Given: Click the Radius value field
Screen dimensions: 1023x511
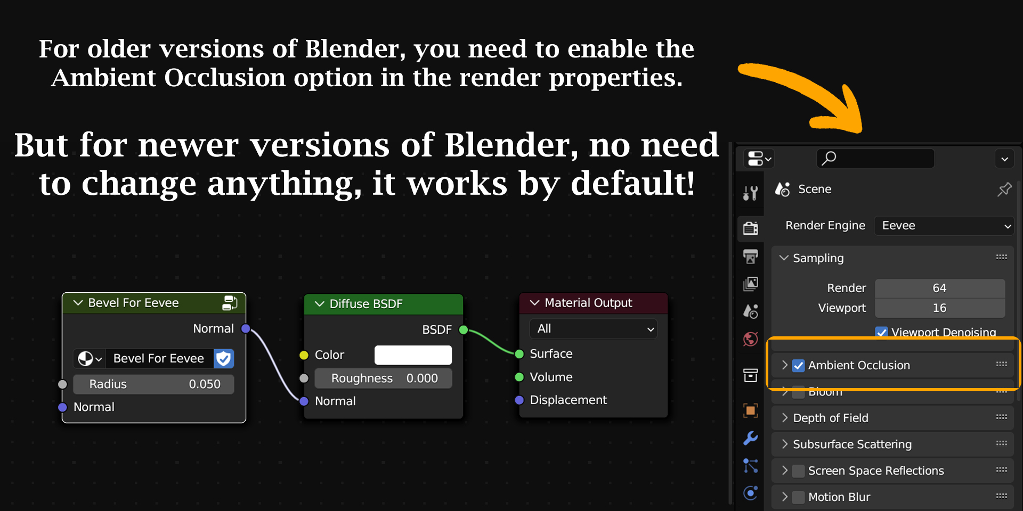Looking at the screenshot, I should click(153, 384).
